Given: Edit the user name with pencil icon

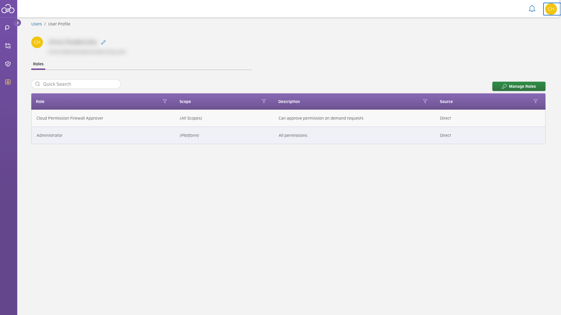Looking at the screenshot, I should [x=103, y=42].
